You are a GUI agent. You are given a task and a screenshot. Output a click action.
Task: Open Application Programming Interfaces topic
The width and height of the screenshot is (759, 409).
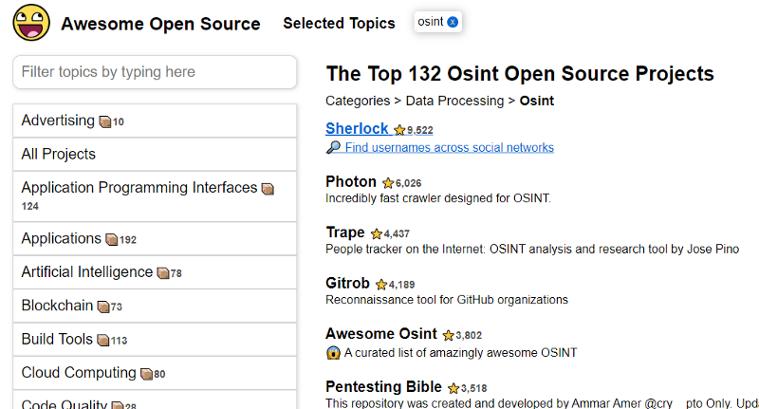tap(155, 196)
